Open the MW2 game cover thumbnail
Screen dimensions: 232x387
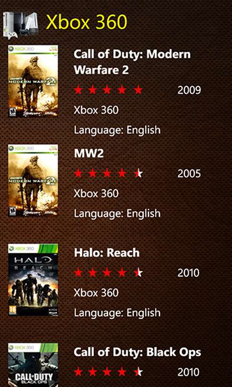pyautogui.click(x=33, y=181)
